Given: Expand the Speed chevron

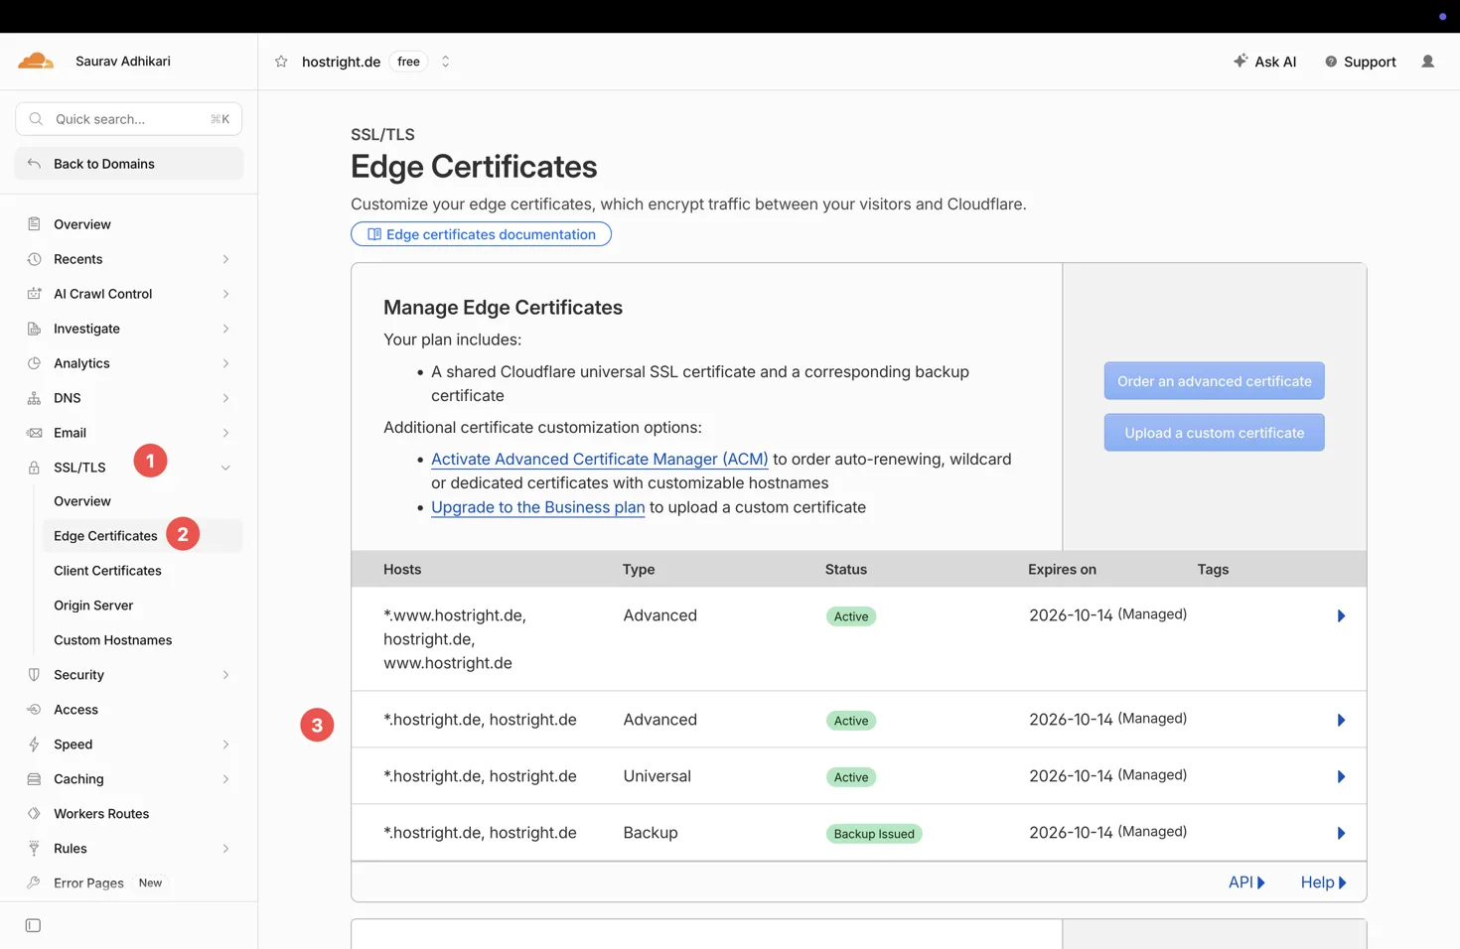Looking at the screenshot, I should coord(225,745).
